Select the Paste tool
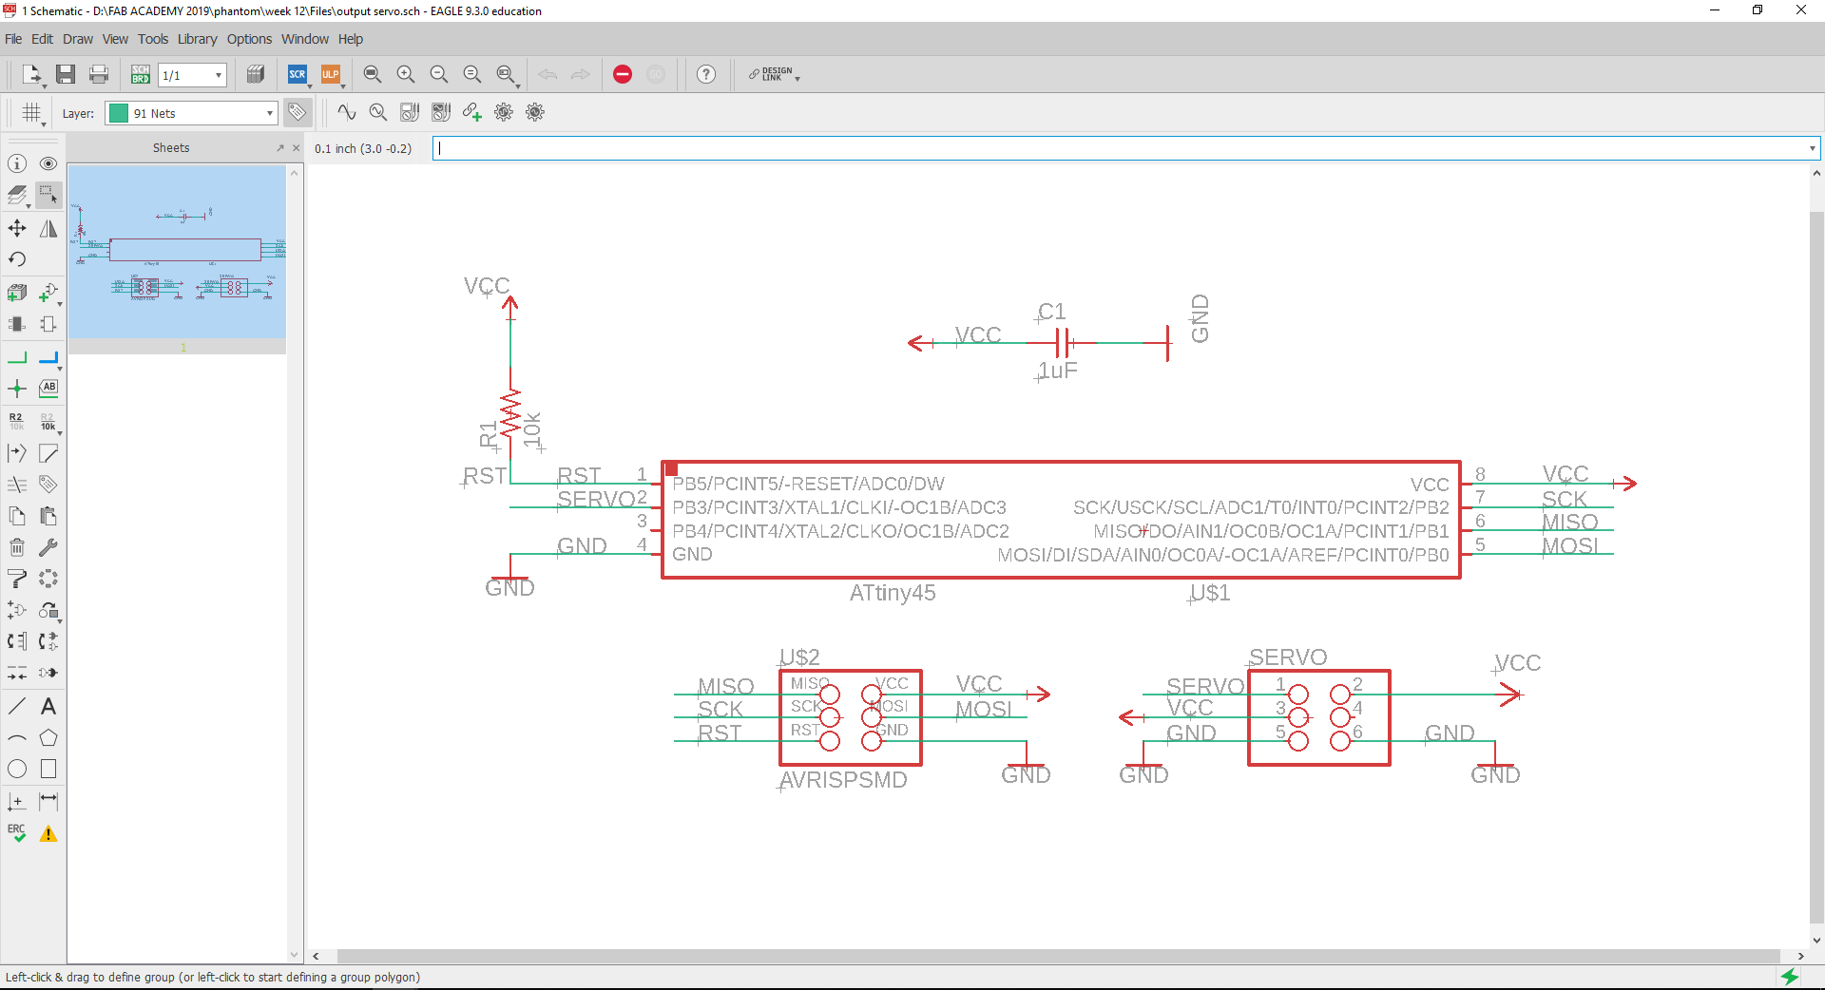1825x990 pixels. pos(48,516)
